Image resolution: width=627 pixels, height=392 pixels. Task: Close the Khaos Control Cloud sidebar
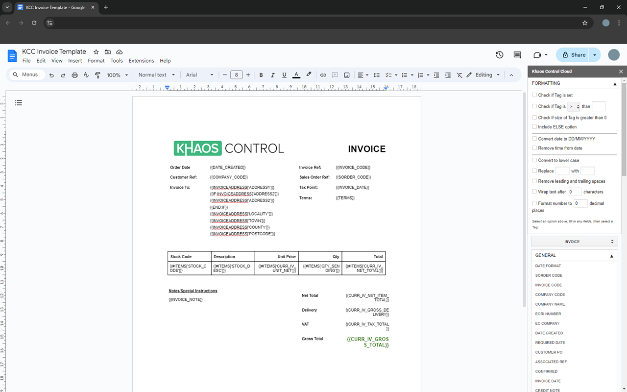coord(621,72)
